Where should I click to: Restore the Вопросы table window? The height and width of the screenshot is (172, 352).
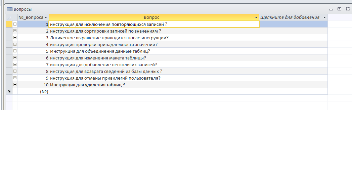340,9
